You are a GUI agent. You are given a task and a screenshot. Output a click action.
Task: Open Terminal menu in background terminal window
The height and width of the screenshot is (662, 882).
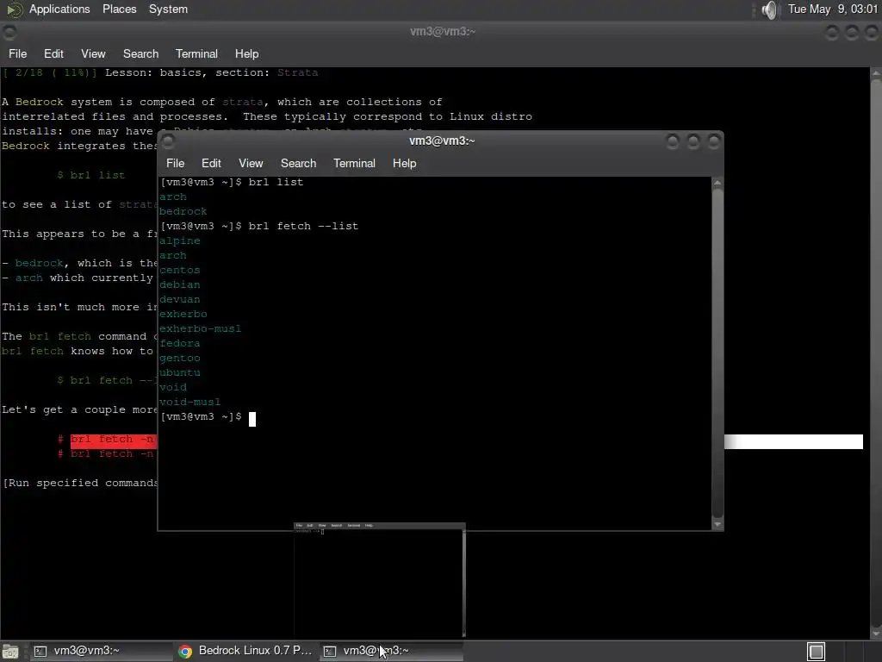coord(196,53)
